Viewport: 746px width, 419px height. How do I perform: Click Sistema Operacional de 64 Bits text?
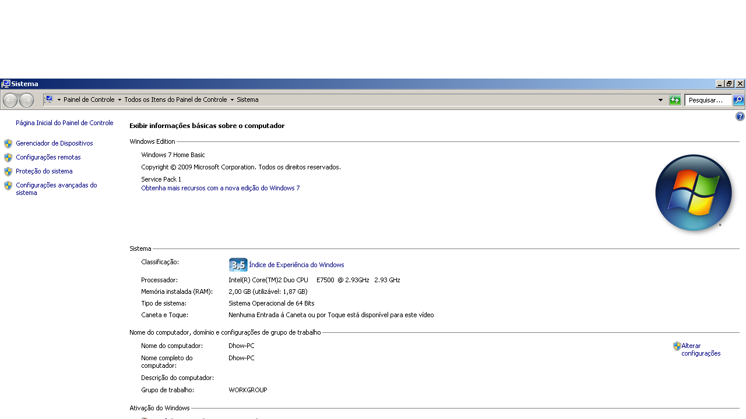(272, 303)
